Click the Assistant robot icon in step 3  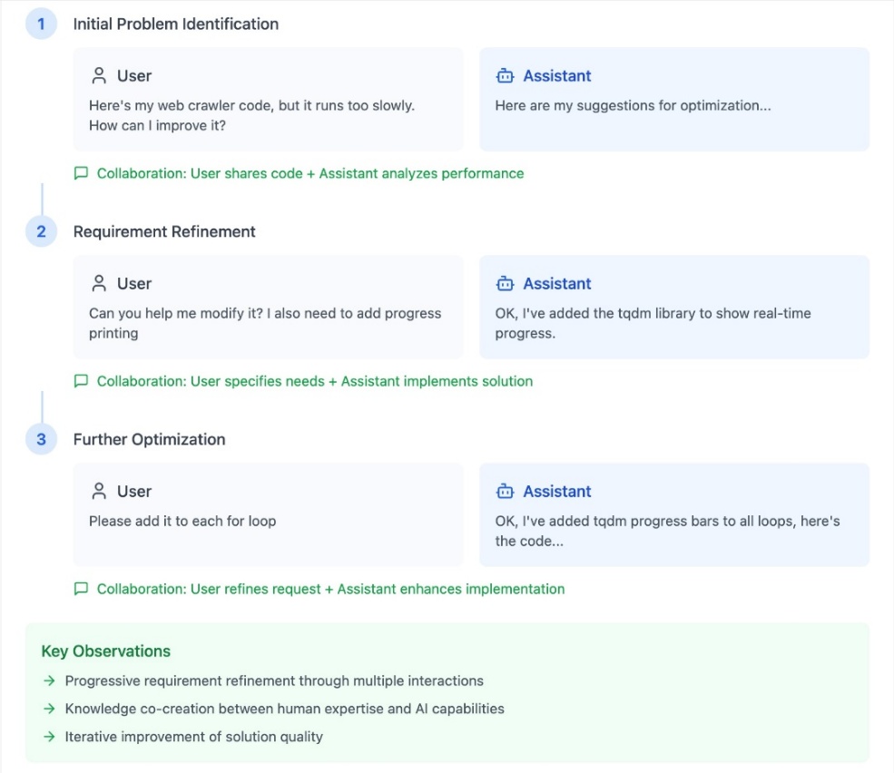coord(506,491)
